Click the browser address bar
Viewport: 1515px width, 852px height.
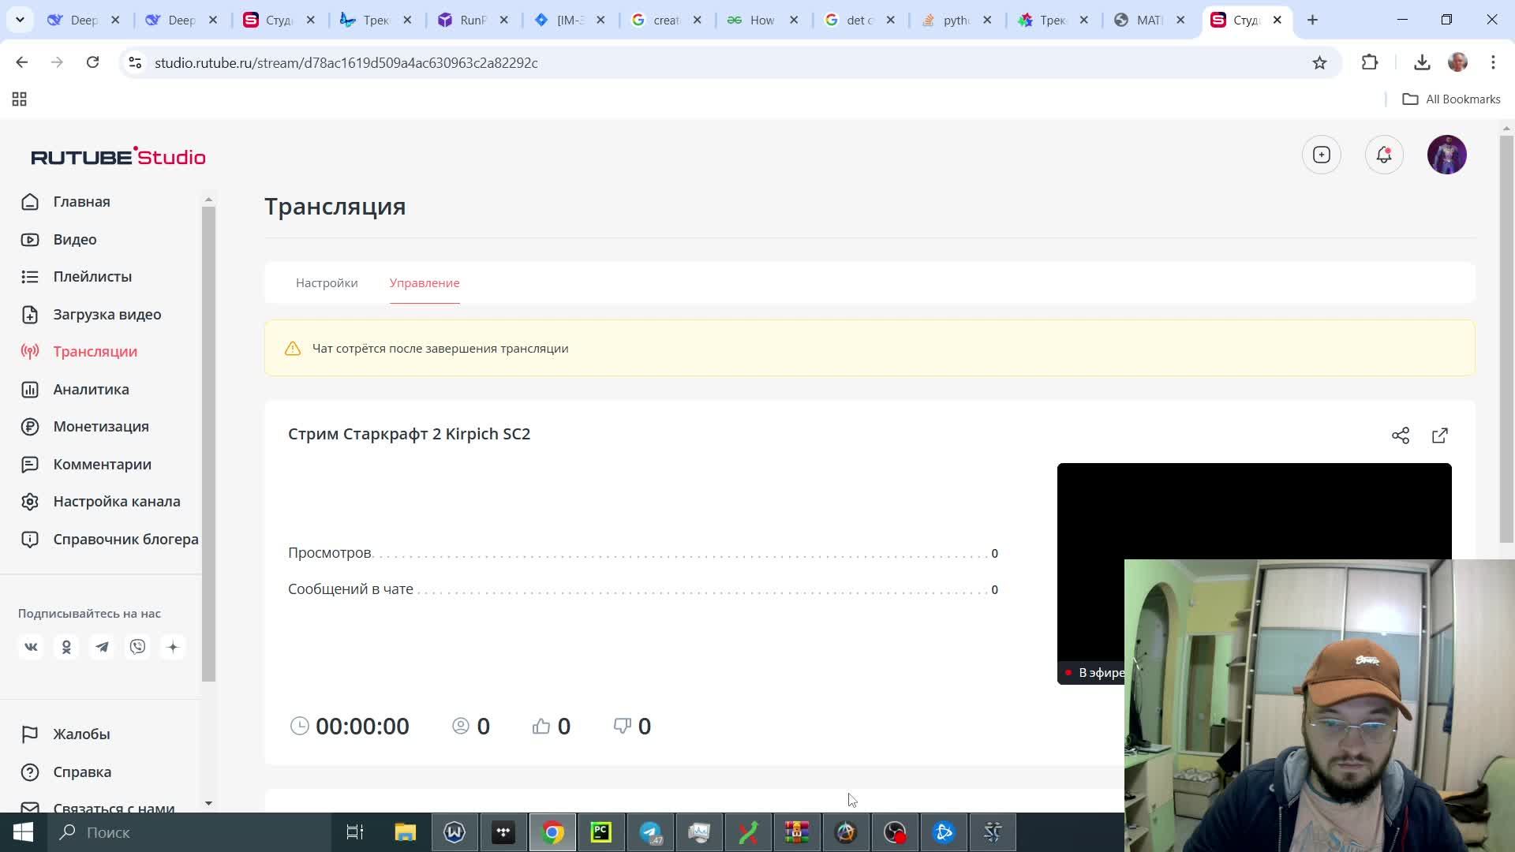552,62
